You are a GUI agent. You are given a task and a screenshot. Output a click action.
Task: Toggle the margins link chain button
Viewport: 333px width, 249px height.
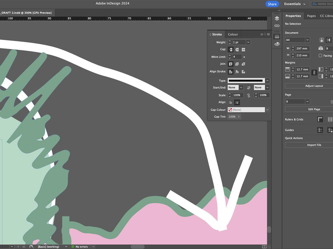pos(314,72)
